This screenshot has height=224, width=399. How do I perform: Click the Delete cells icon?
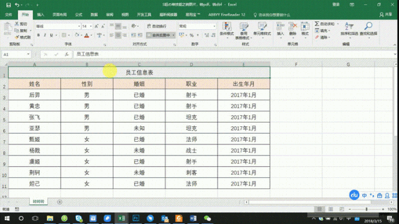pyautogui.click(x=292, y=26)
